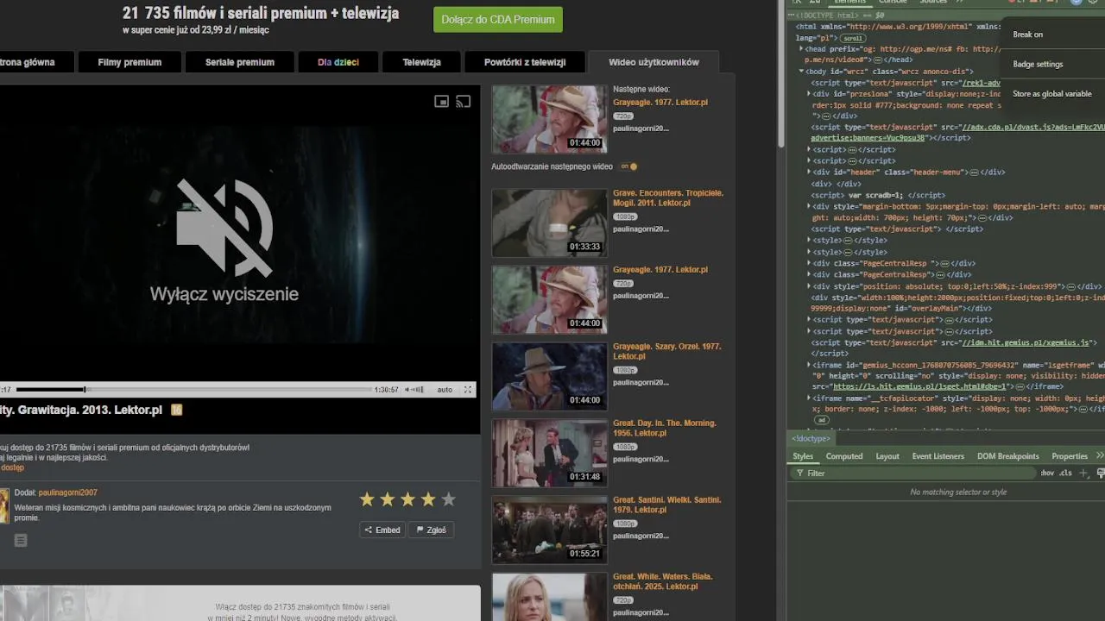Choose Store as global variable
The width and height of the screenshot is (1105, 621).
(1051, 93)
